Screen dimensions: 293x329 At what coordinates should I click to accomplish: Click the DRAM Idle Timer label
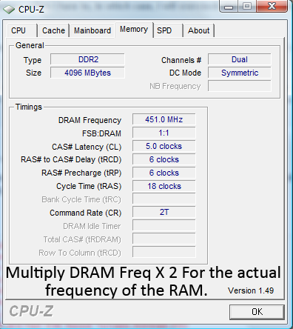click(x=92, y=226)
